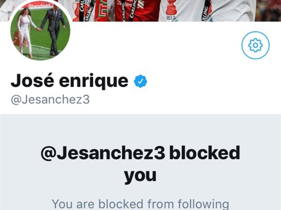Tap the rightmost Carling lanyard in banner

click(x=206, y=11)
